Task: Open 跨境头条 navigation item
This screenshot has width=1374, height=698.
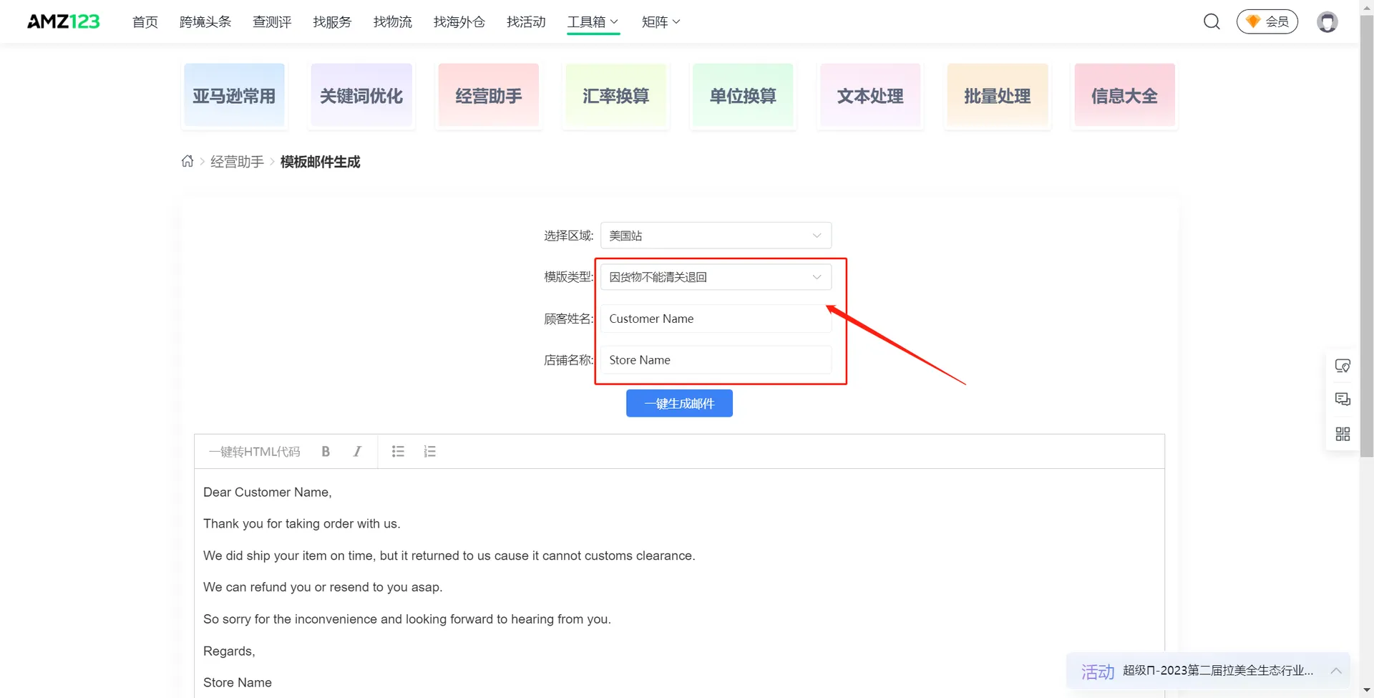Action: (205, 21)
